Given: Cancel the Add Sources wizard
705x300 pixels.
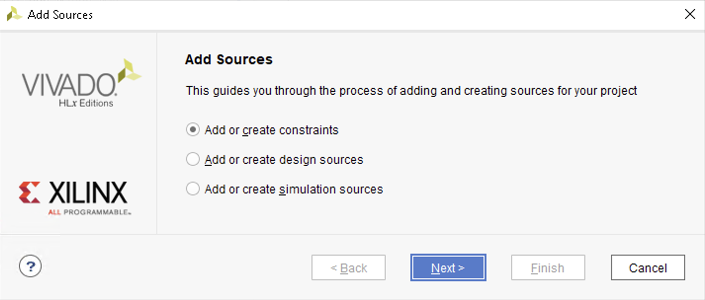Looking at the screenshot, I should [648, 268].
